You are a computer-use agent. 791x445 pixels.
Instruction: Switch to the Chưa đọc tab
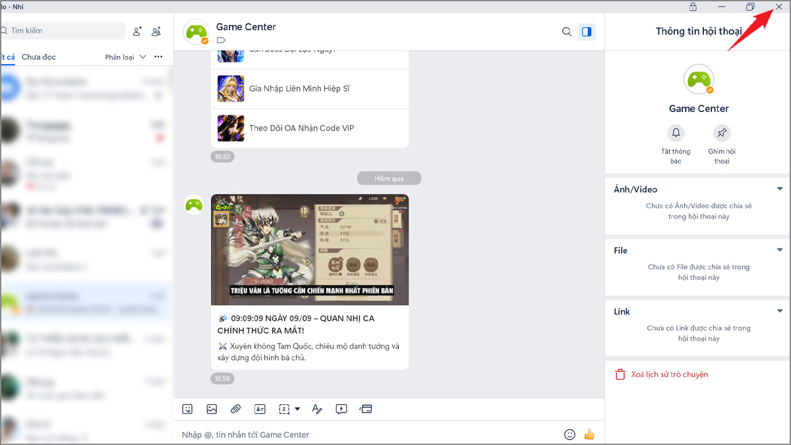39,57
